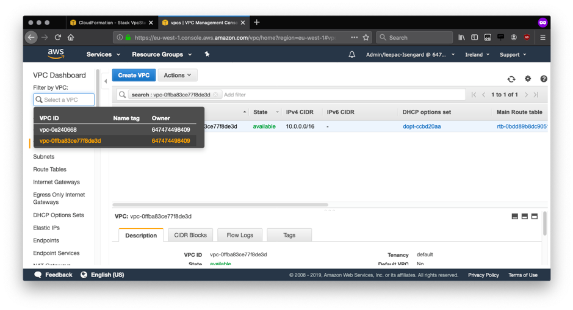Image resolution: width=573 pixels, height=310 pixels.
Task: Click the browser Search box
Action: pos(414,37)
